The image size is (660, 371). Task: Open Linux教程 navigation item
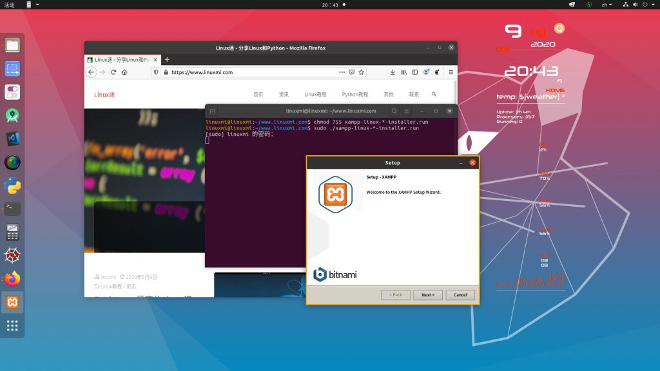[315, 94]
